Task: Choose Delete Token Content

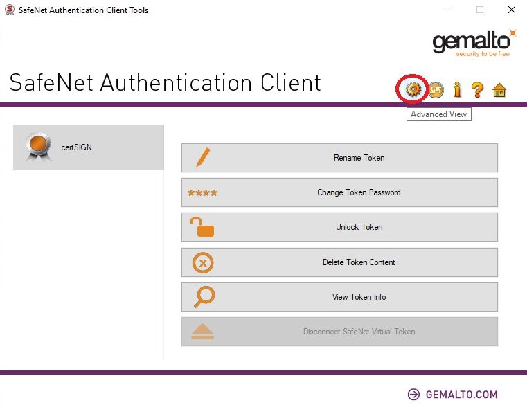Action: tap(339, 262)
